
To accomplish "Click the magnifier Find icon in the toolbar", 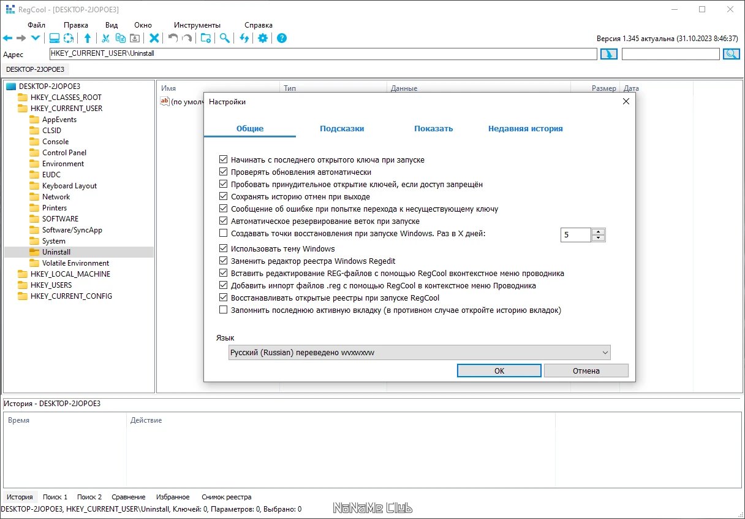I will pyautogui.click(x=225, y=38).
